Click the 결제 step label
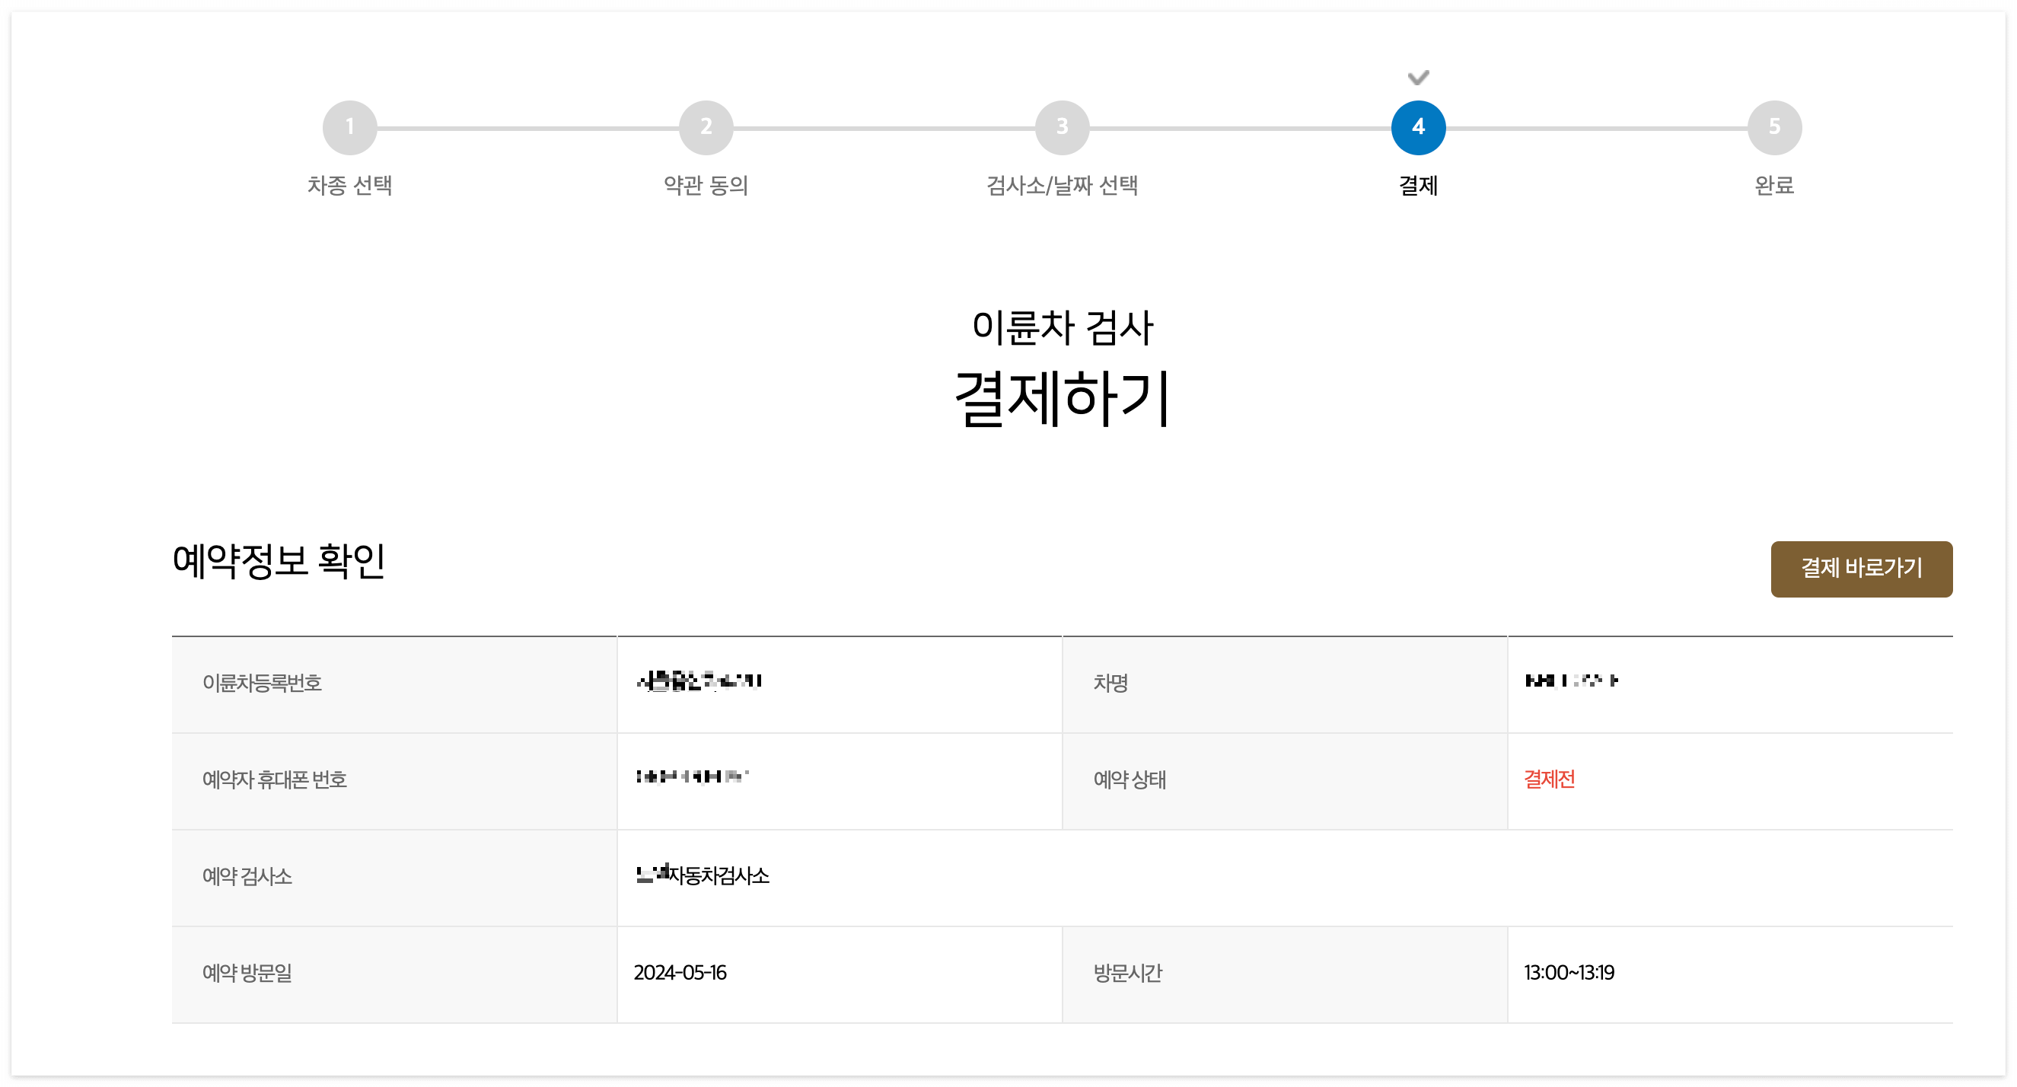This screenshot has width=2017, height=1087. pos(1417,186)
